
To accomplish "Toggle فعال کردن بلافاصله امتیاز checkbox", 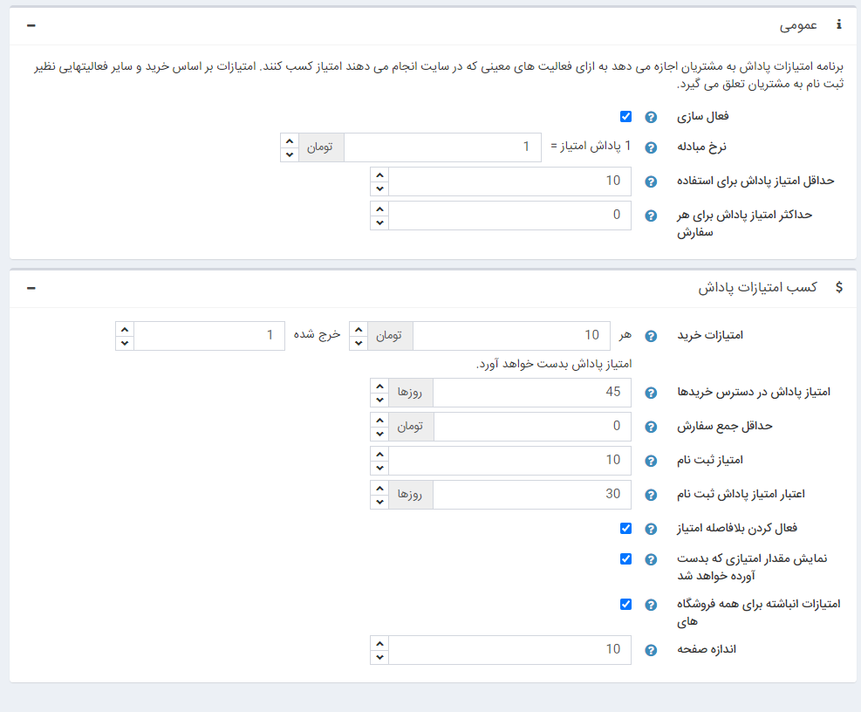I will (x=625, y=528).
